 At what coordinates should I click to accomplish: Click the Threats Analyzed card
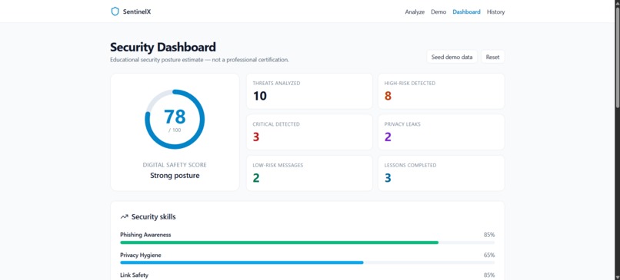309,91
